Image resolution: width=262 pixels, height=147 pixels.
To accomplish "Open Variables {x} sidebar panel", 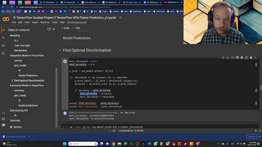I will (x=3, y=45).
